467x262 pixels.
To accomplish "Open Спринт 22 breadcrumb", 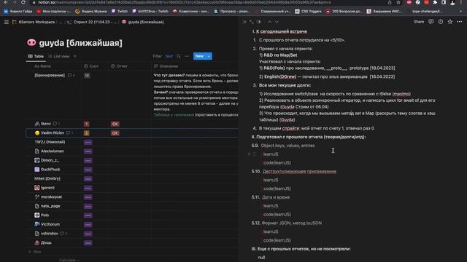I will coord(92,22).
